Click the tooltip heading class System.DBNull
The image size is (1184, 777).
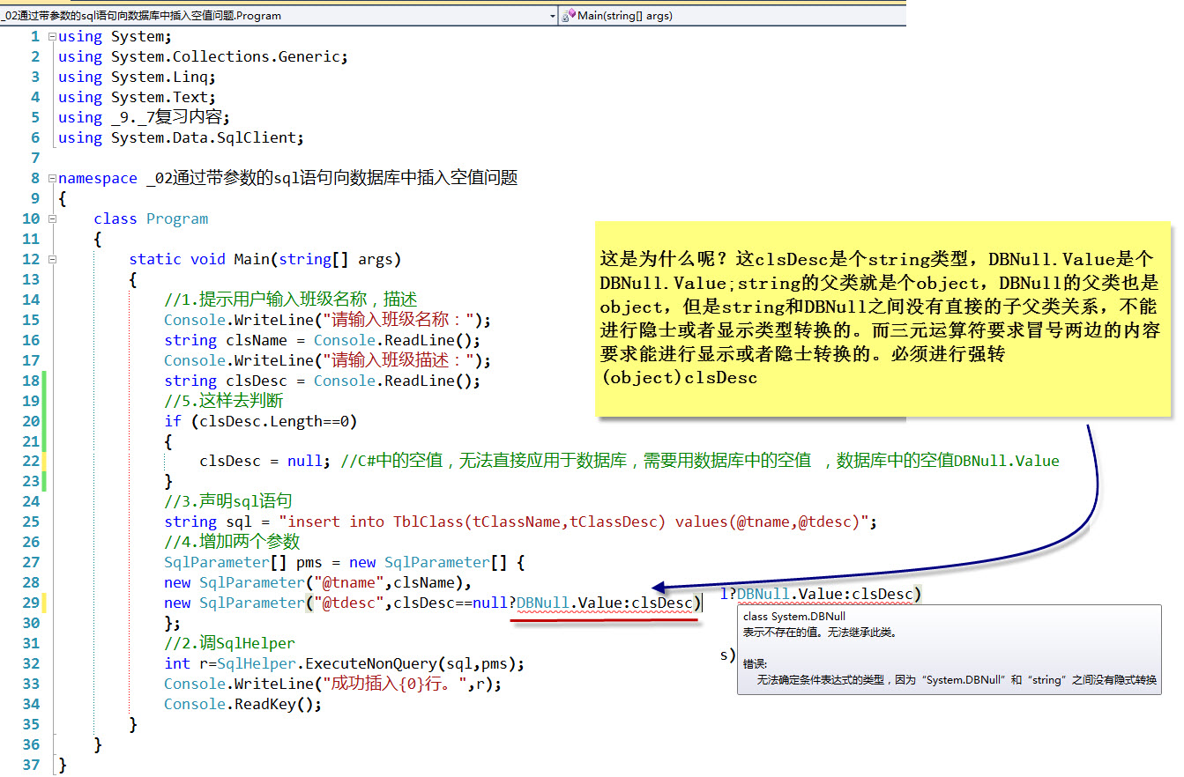click(x=794, y=617)
